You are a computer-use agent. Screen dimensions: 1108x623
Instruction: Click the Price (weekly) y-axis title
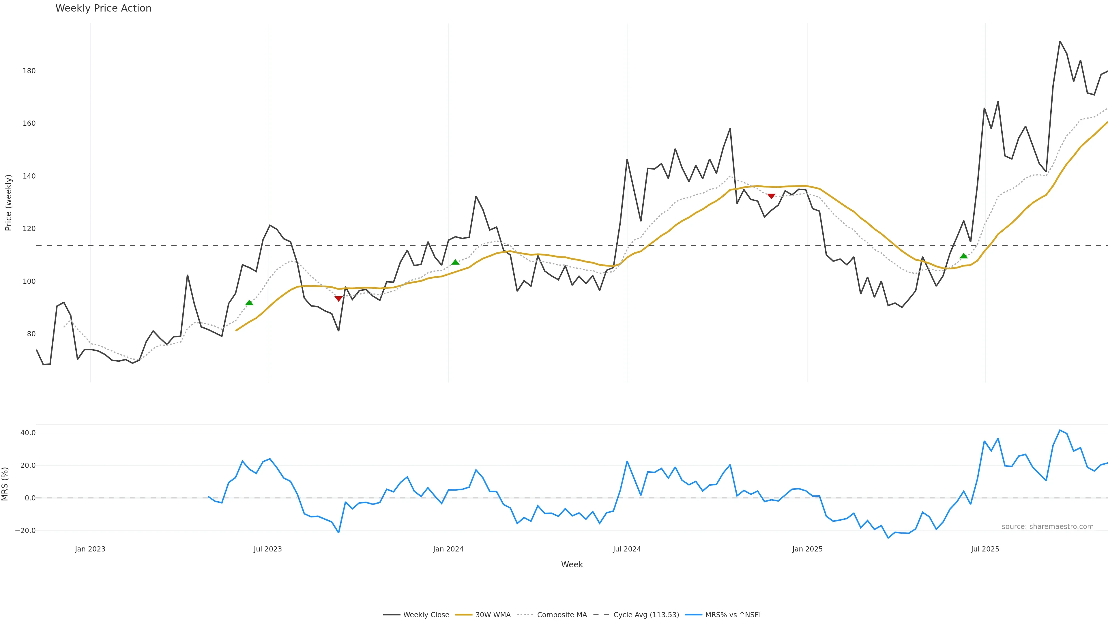[x=8, y=202]
